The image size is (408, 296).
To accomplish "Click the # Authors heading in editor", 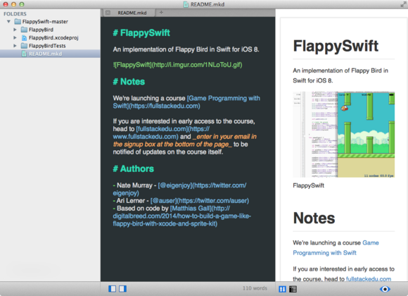I will (134, 168).
